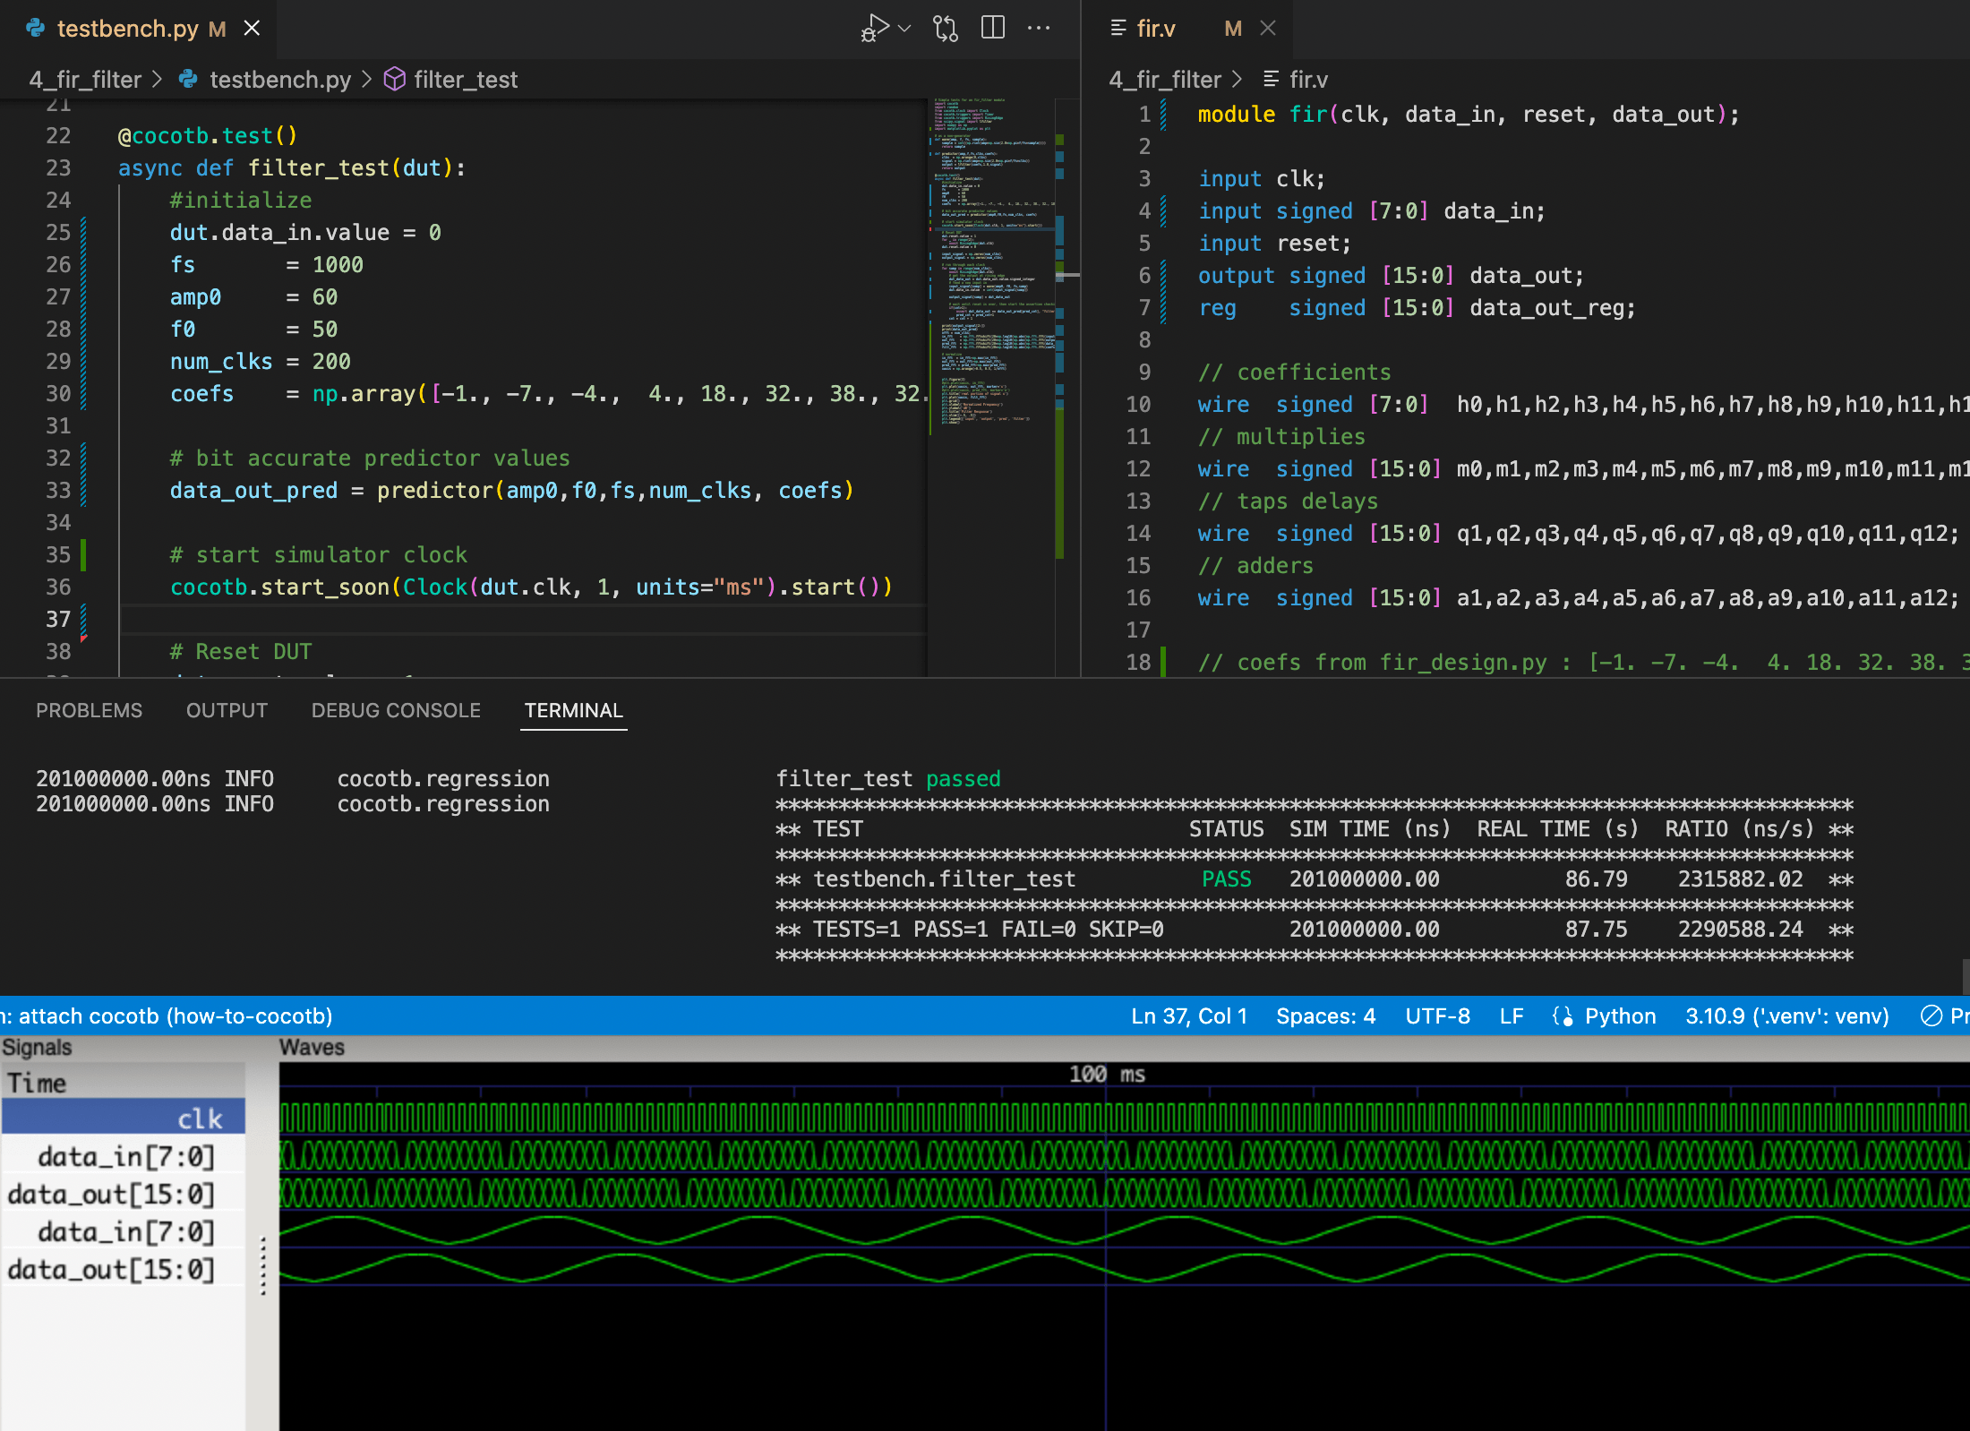Viewport: 1970px width, 1431px height.
Task: Switch to the DEBUG CONSOLE tab
Action: 396,710
